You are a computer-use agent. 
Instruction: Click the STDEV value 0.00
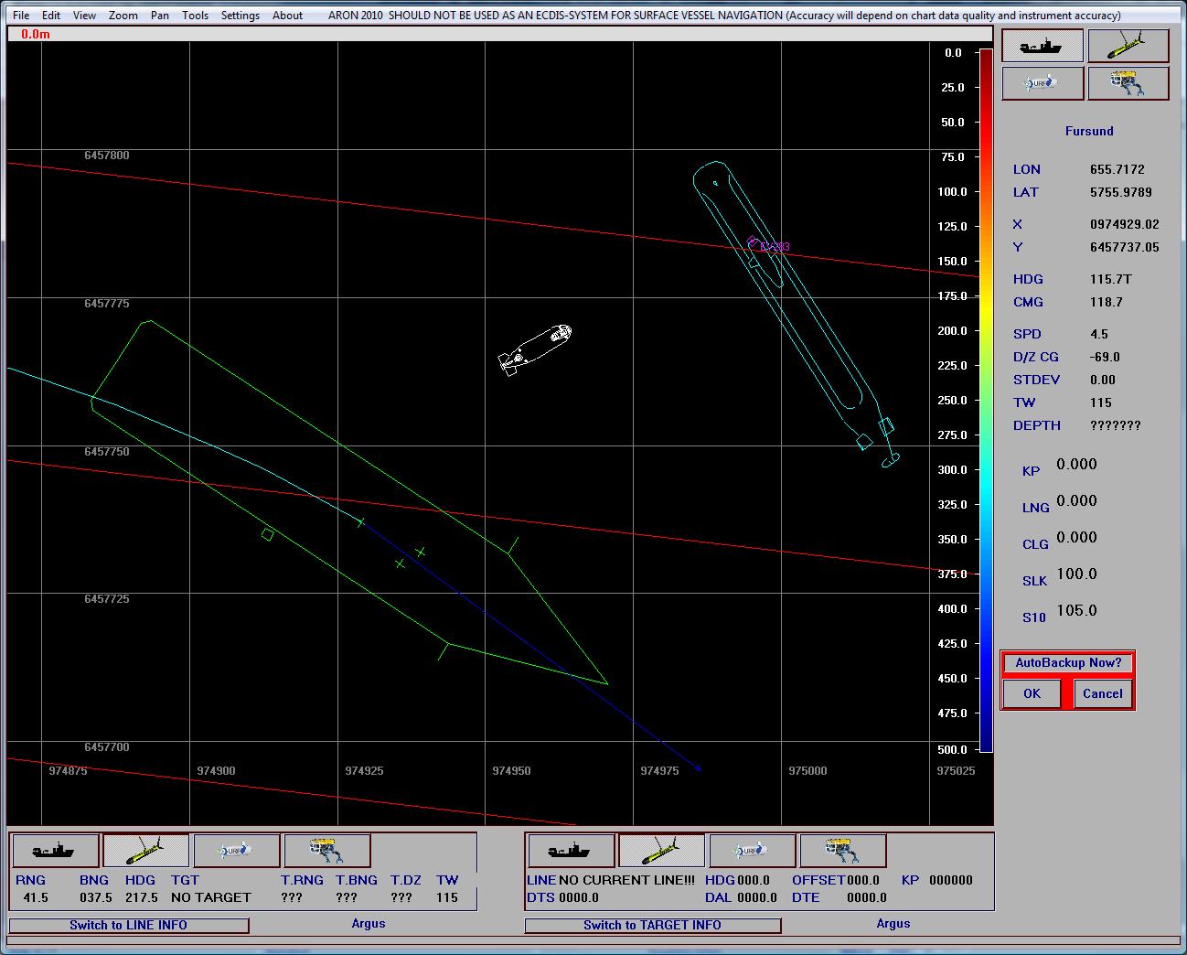click(1103, 380)
